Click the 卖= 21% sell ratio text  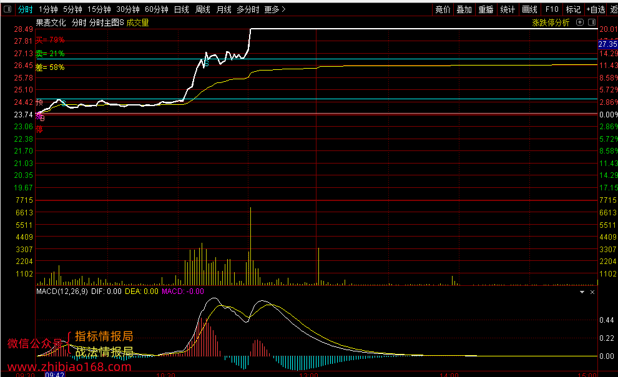(x=50, y=54)
